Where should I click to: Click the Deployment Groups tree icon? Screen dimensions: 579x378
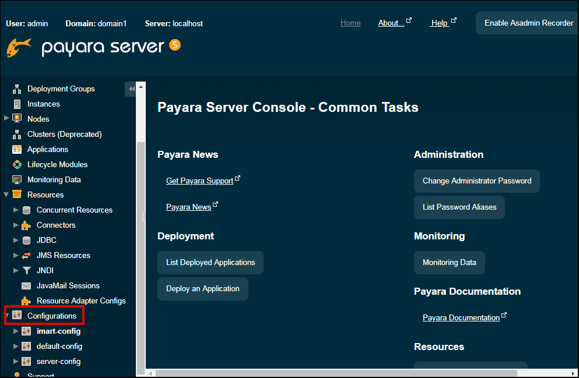17,89
